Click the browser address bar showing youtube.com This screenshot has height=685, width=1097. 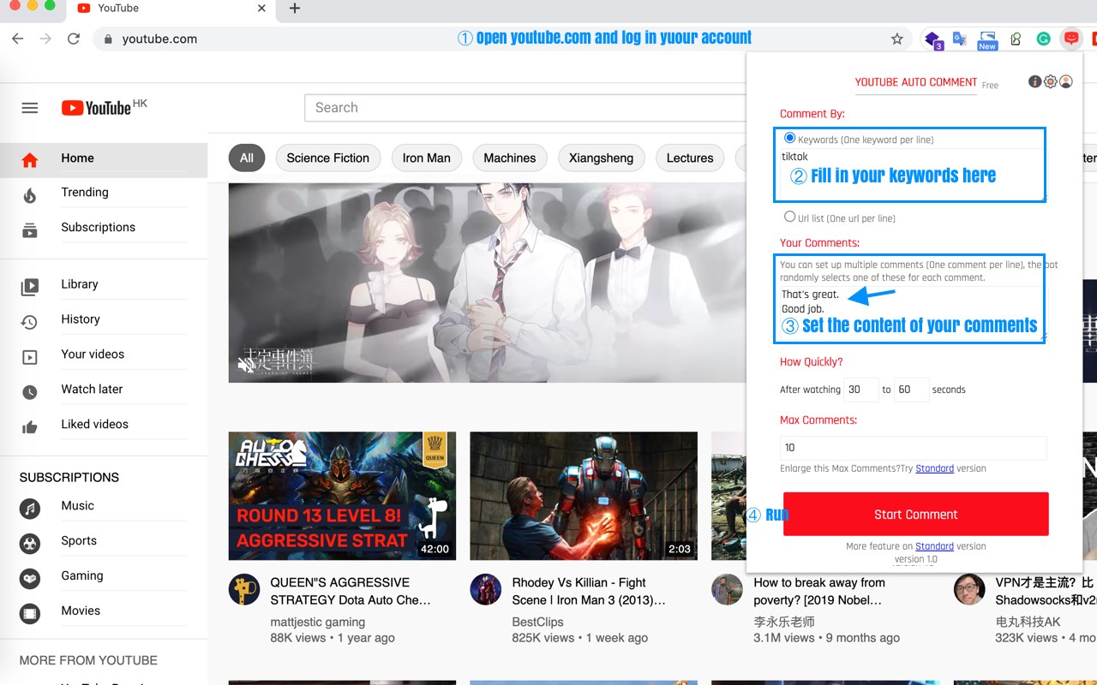click(501, 39)
